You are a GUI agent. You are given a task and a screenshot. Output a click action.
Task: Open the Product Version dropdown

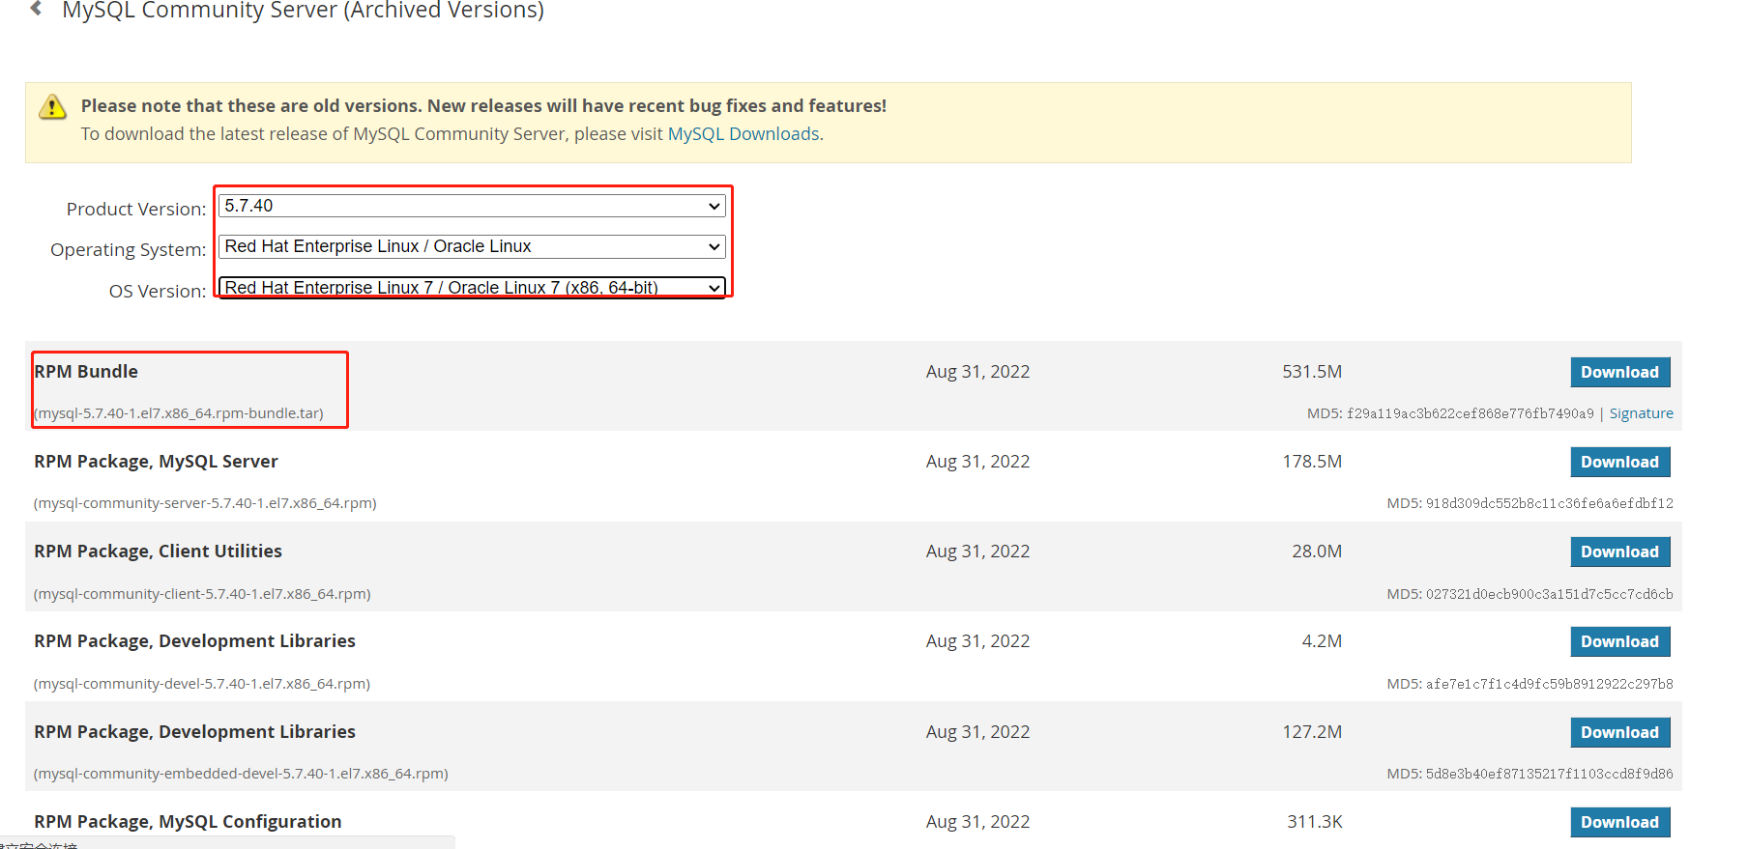(x=472, y=206)
